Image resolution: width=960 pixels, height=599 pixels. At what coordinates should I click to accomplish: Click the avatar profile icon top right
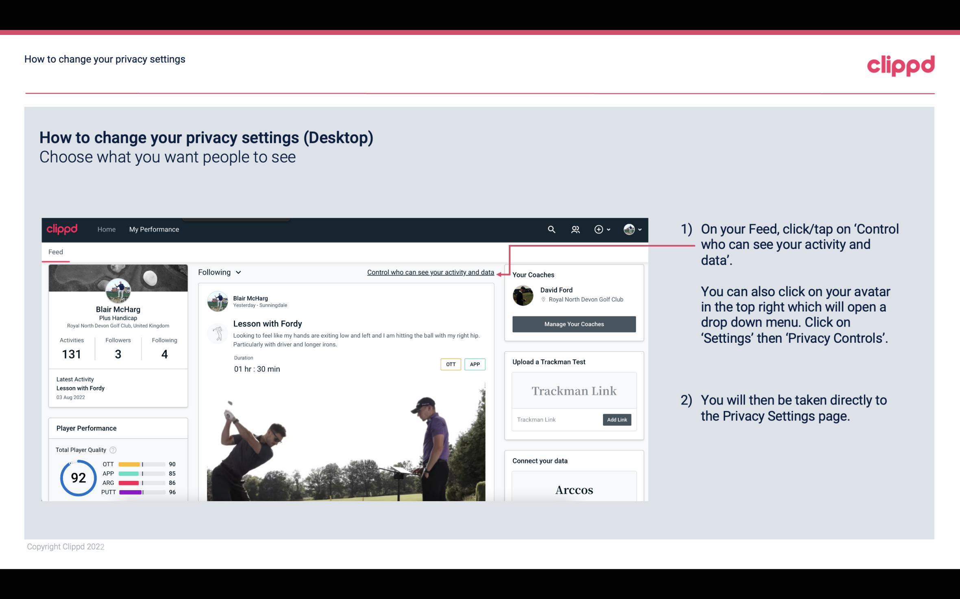tap(629, 229)
